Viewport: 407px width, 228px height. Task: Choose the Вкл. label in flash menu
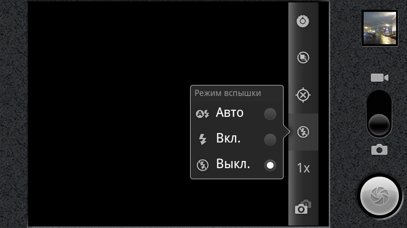coord(228,139)
